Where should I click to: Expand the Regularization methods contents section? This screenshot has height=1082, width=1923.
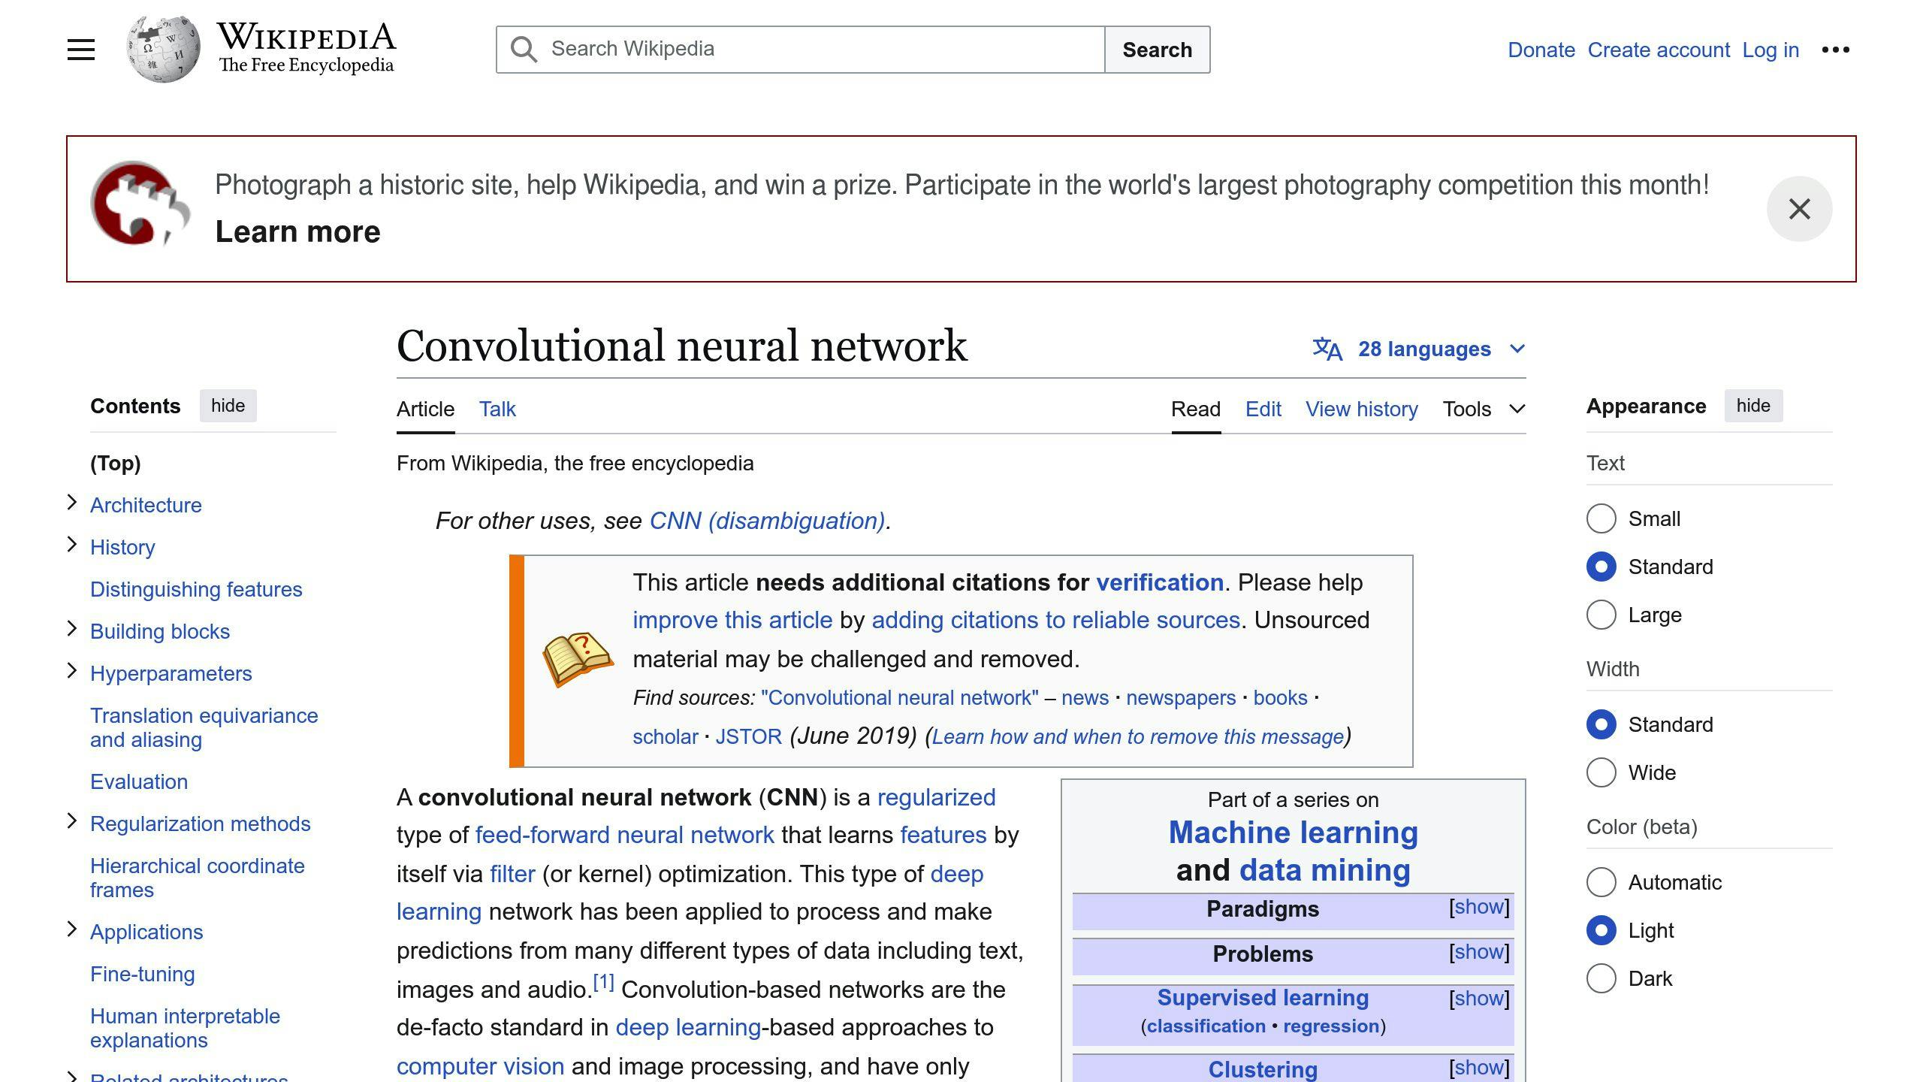(x=72, y=821)
